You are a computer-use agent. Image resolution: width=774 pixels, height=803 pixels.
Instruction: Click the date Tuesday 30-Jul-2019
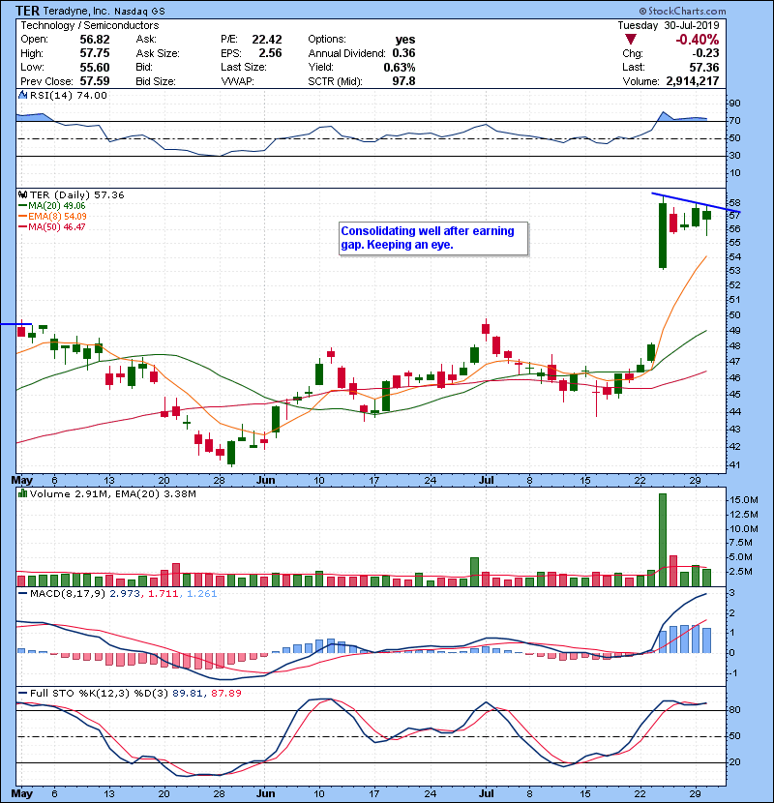[668, 25]
